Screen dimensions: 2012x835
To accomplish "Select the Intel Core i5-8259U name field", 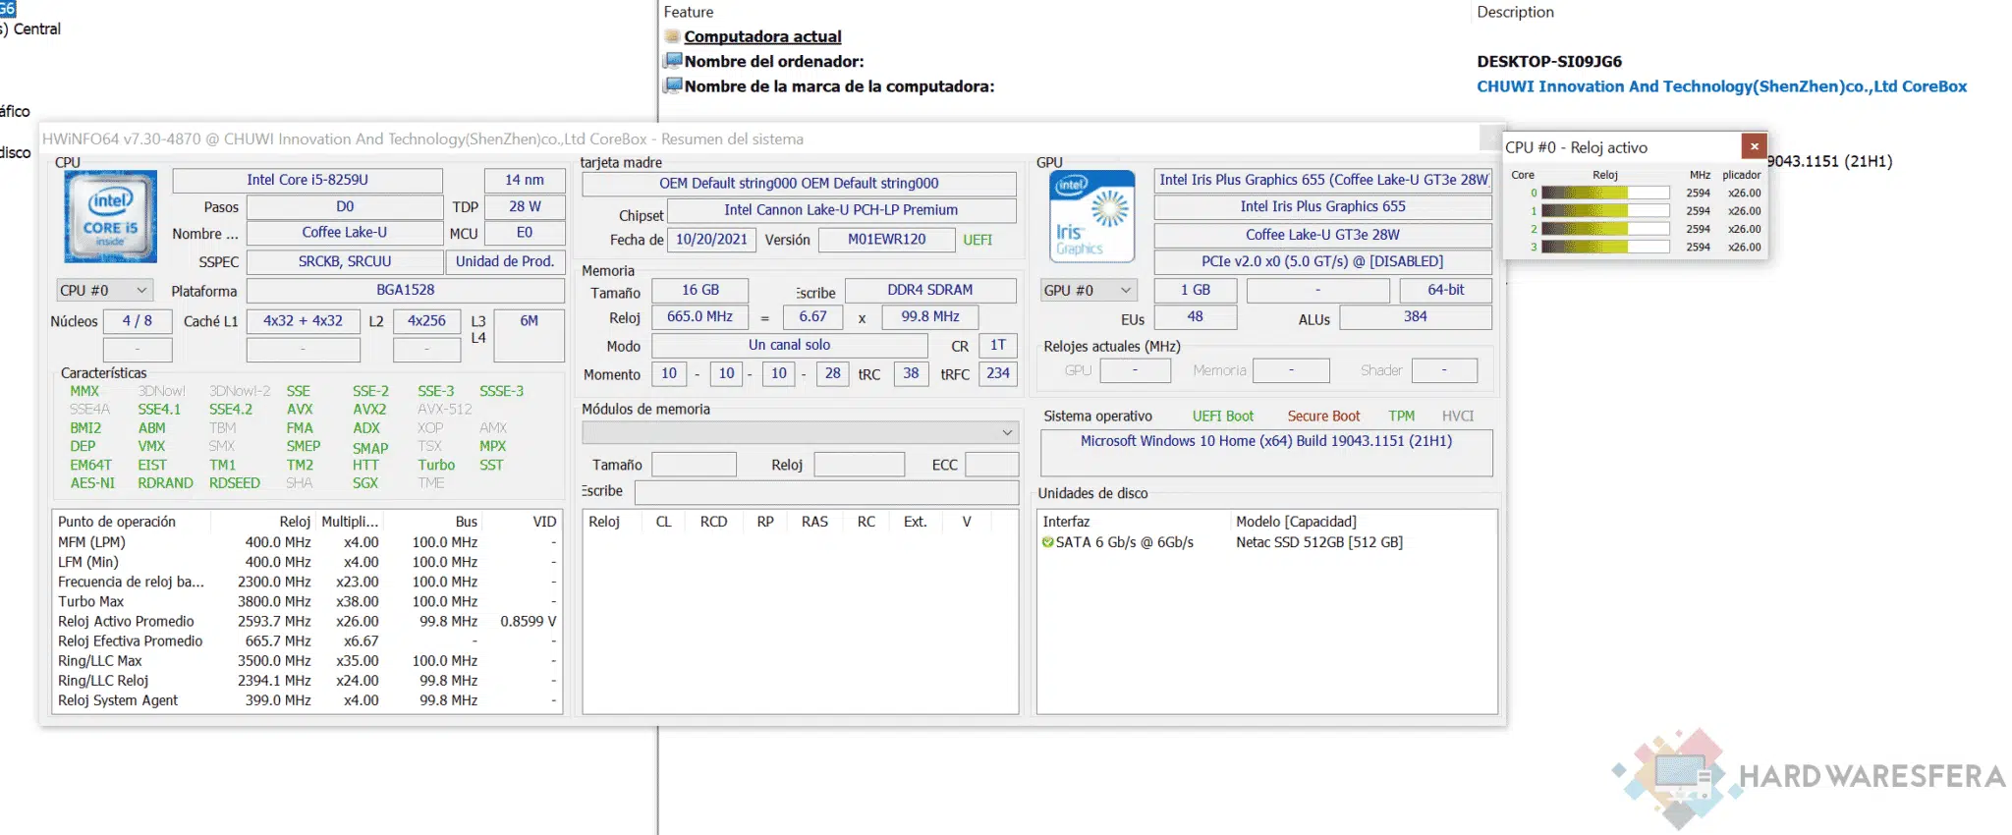I will 307,181.
